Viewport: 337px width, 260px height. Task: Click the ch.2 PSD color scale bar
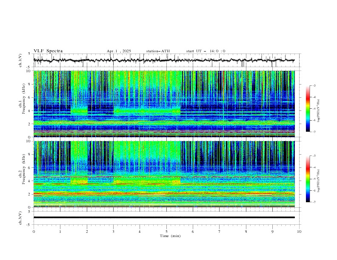[308, 179]
